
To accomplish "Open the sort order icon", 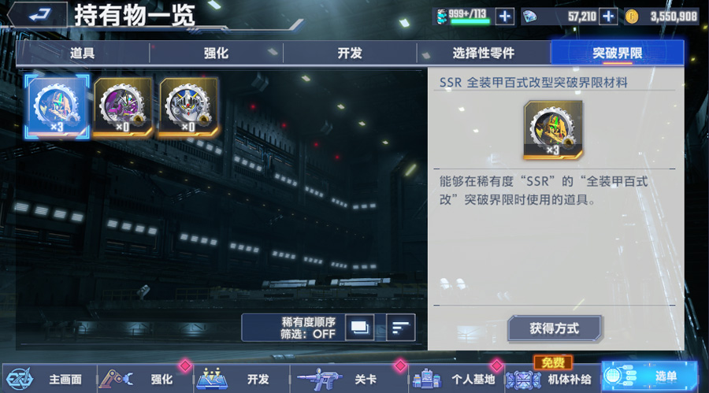I will [401, 327].
